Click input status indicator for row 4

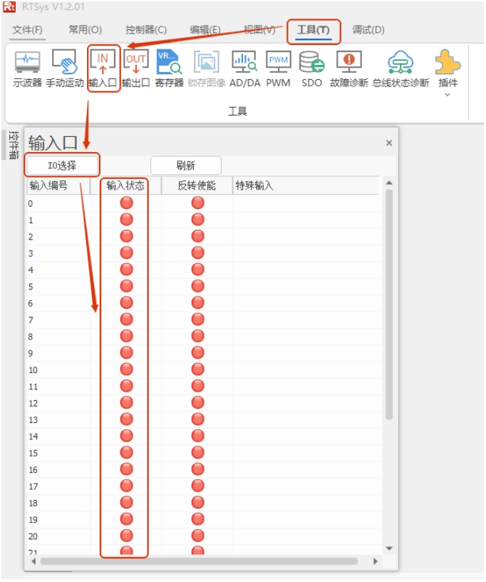tap(126, 270)
